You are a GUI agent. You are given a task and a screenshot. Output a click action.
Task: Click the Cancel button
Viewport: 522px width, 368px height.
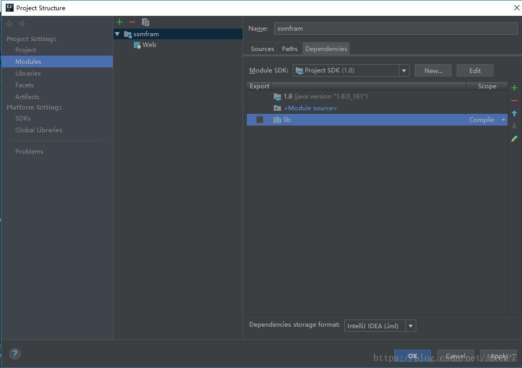pos(456,356)
